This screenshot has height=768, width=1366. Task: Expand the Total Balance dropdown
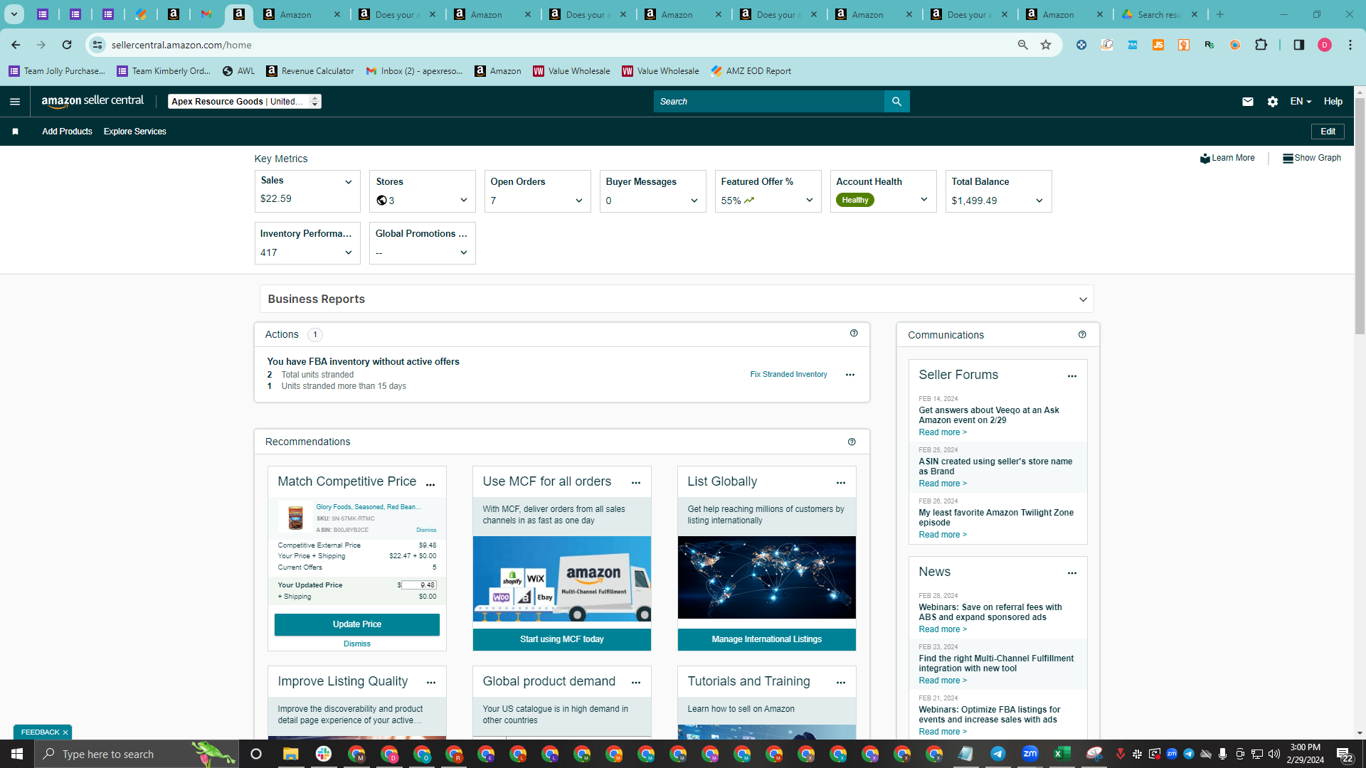tap(1039, 201)
